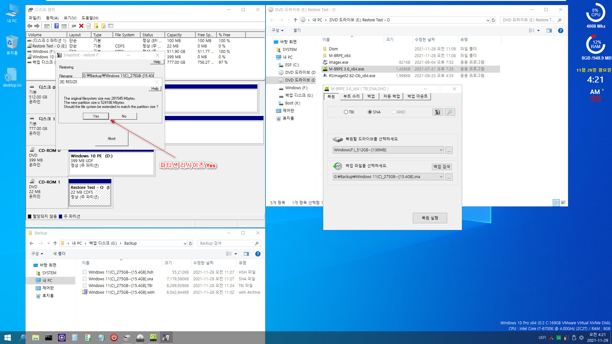This screenshot has width=612, height=344.
Task: Click browse button beside restore drive combo
Action: (449, 150)
